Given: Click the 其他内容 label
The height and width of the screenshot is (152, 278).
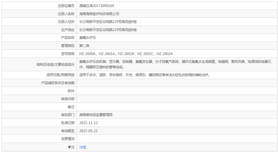Looking at the screenshot, I should click(x=68, y=99).
